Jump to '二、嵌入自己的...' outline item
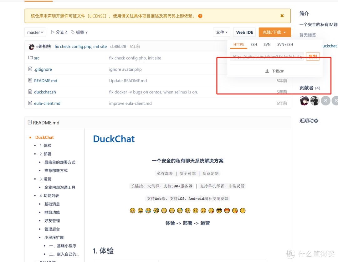Screen dimensions: 338x262 click(64, 254)
